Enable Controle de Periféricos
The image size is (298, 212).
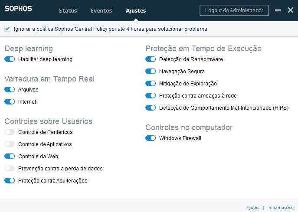coord(10,132)
